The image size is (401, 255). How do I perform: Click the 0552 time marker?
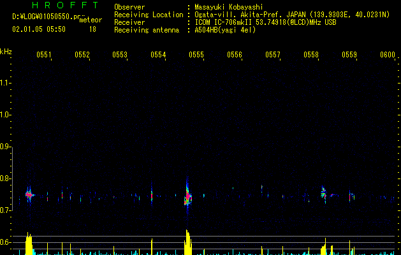[x=82, y=54]
